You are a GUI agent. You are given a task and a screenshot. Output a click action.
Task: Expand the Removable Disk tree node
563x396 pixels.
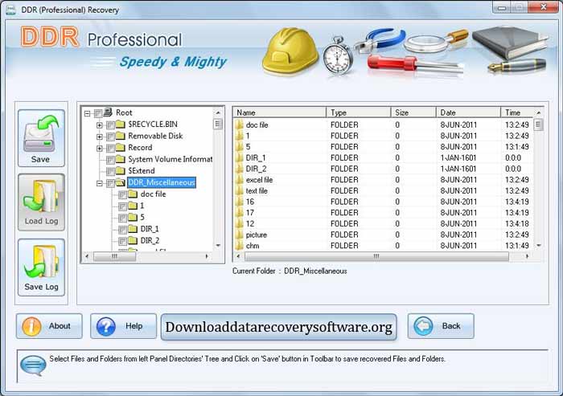100,137
